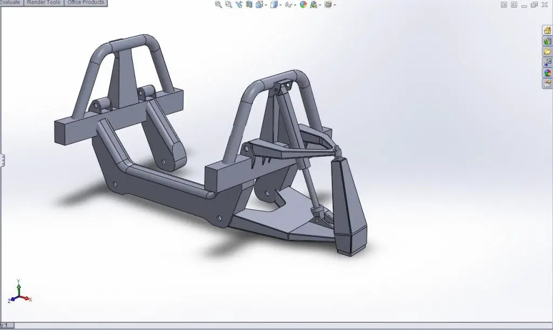Open the Design Library task pane tab
Viewport: 553px width, 330px height.
tap(548, 41)
